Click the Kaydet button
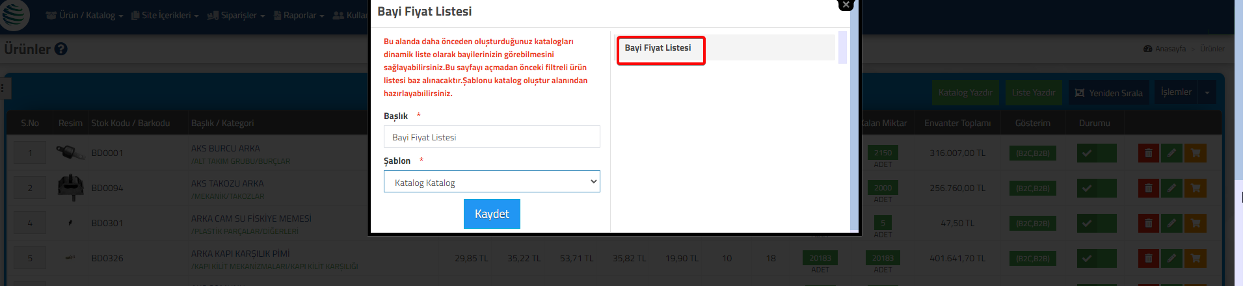Image resolution: width=1243 pixels, height=286 pixels. (492, 214)
